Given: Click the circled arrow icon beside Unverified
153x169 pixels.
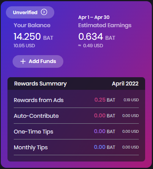Looking at the screenshot, I should click(44, 12).
